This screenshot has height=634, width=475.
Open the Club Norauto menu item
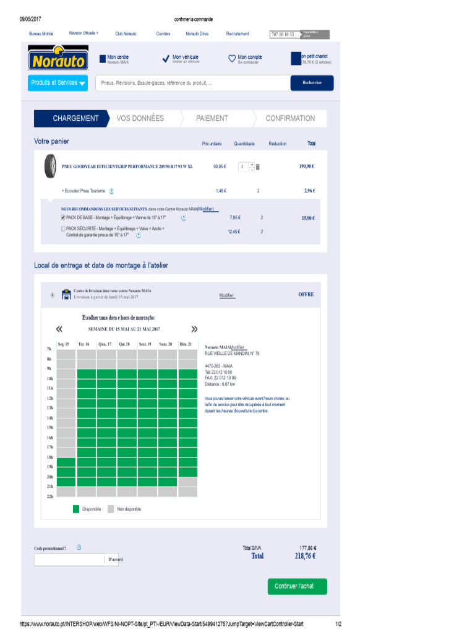pyautogui.click(x=126, y=33)
